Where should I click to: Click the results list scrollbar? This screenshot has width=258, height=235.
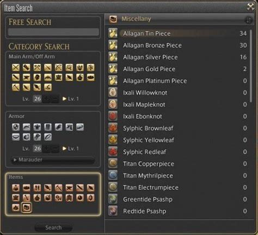[x=251, y=66]
